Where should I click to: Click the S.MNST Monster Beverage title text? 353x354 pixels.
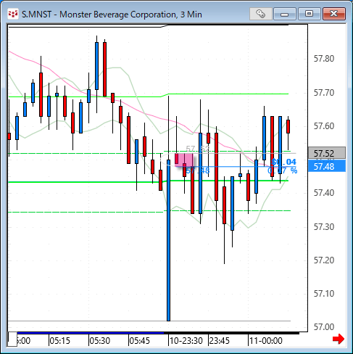tap(112, 15)
